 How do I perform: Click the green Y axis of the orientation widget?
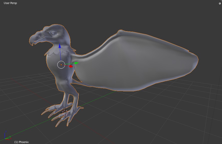[7, 138]
